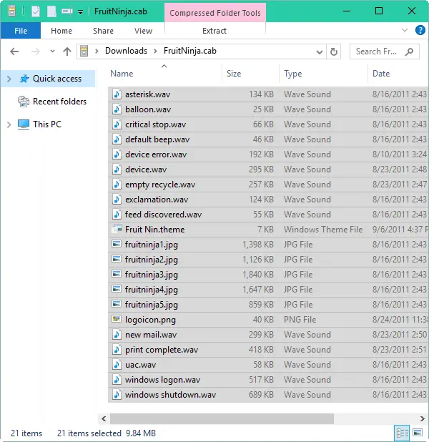Image resolution: width=429 pixels, height=442 pixels.
Task: Select uac.wav in the file list
Action: tap(268, 365)
